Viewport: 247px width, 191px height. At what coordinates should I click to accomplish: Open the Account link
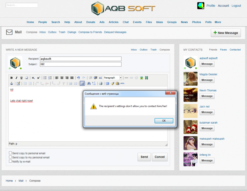(x=223, y=6)
